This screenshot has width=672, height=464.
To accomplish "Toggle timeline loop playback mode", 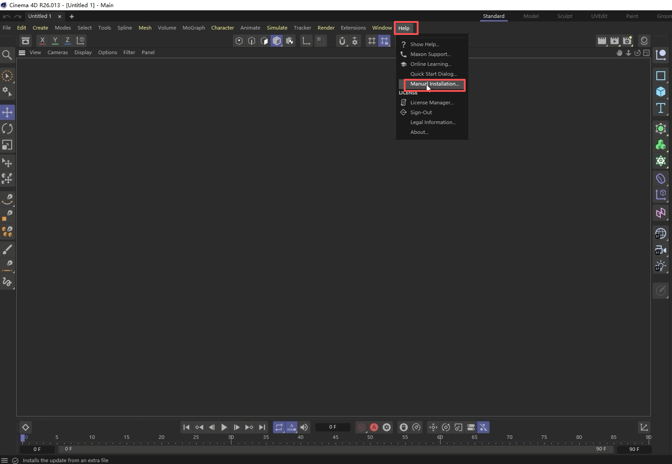I will pyautogui.click(x=279, y=427).
